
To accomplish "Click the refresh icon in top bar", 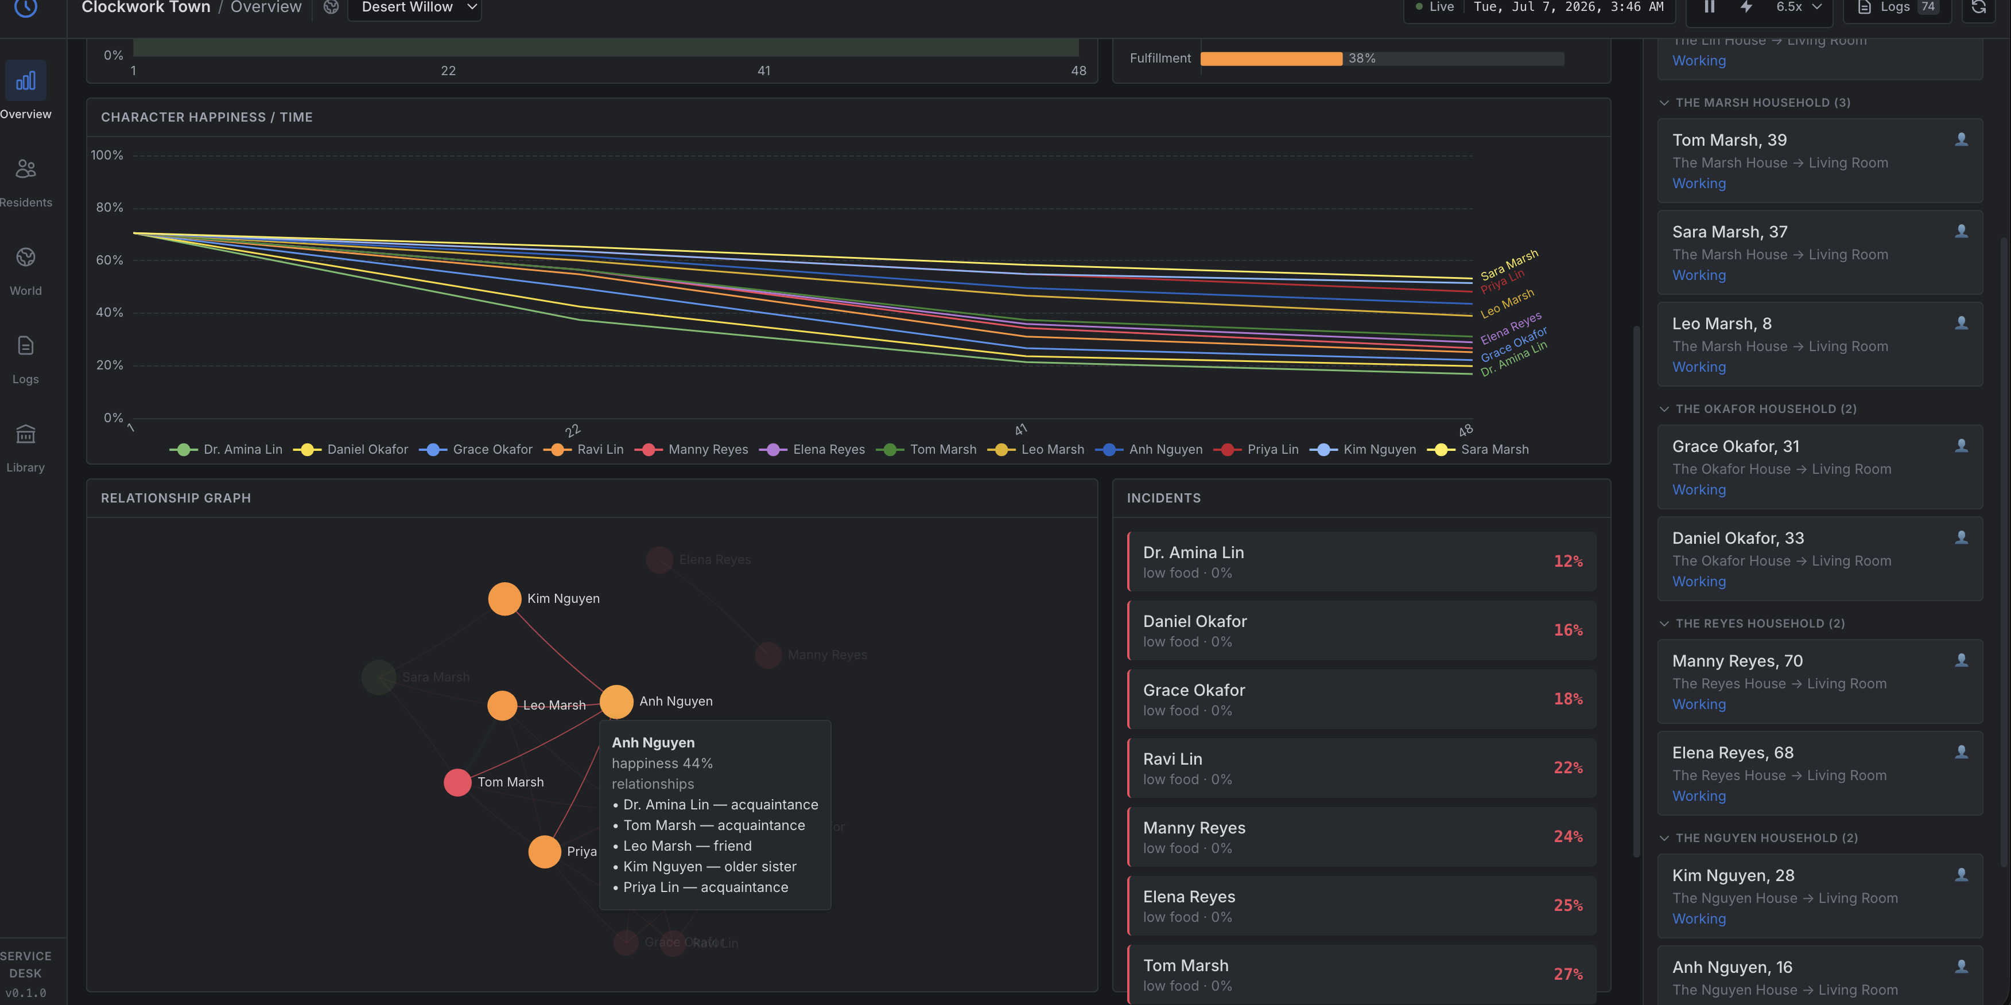I will (x=1978, y=7).
